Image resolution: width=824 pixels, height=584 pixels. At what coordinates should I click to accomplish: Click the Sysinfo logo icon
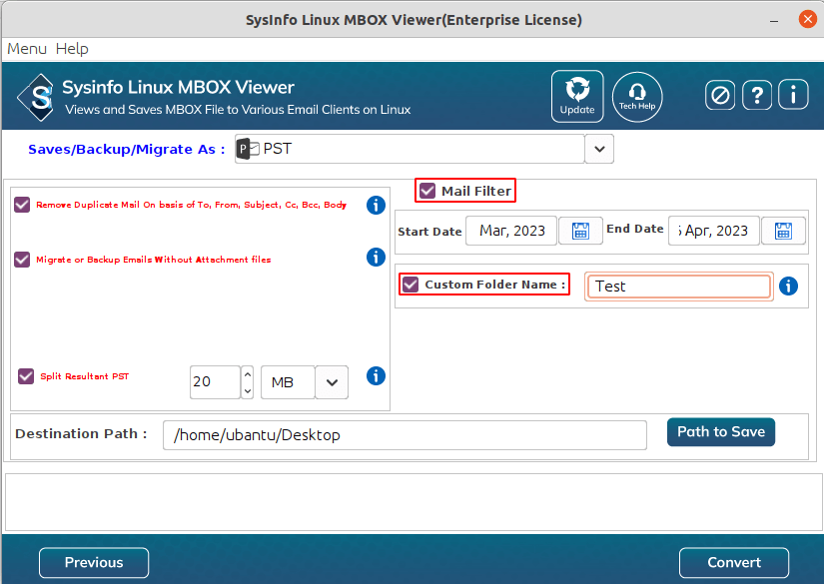click(x=36, y=98)
